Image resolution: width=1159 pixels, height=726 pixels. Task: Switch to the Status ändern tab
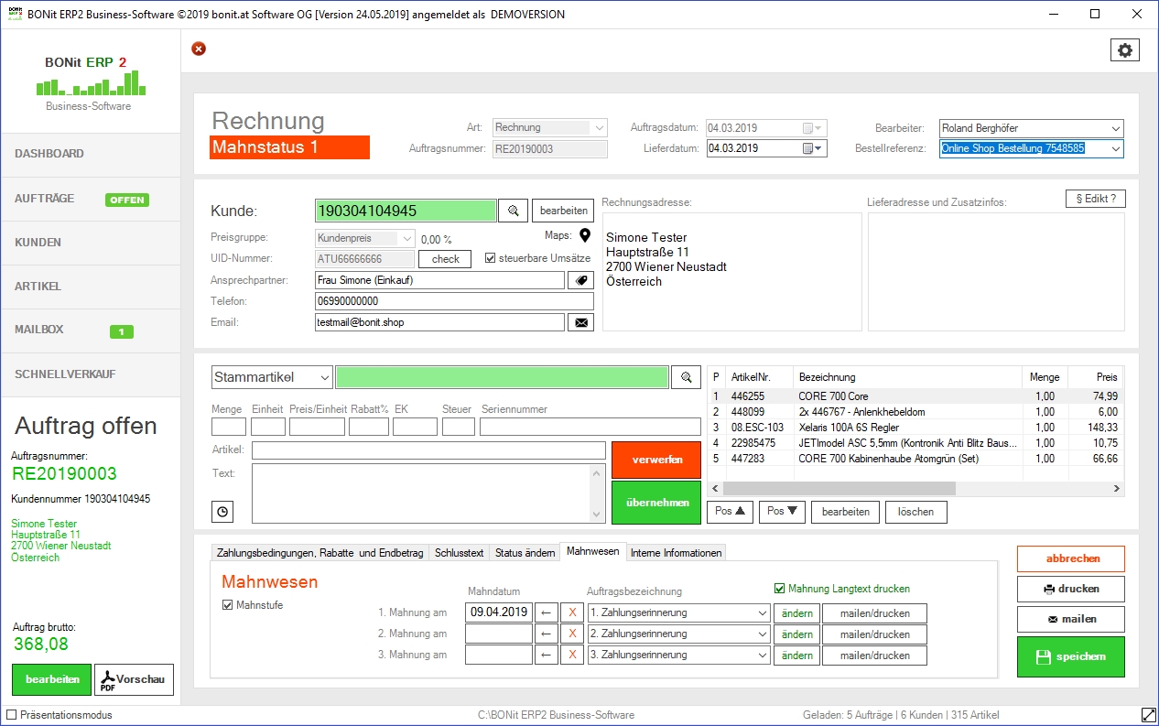coord(525,553)
